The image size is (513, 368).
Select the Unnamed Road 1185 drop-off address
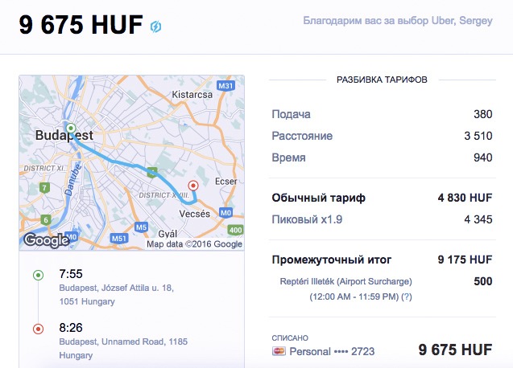[x=123, y=347]
